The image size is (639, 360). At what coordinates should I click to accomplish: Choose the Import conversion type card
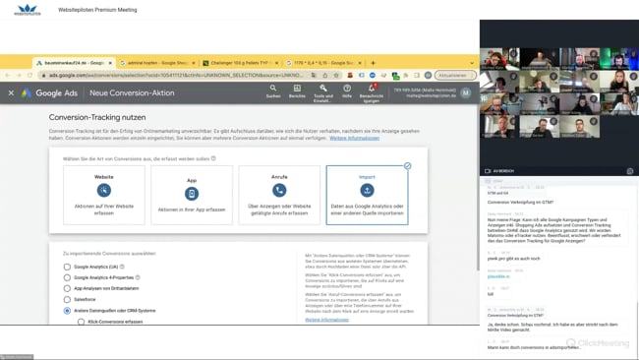368,195
